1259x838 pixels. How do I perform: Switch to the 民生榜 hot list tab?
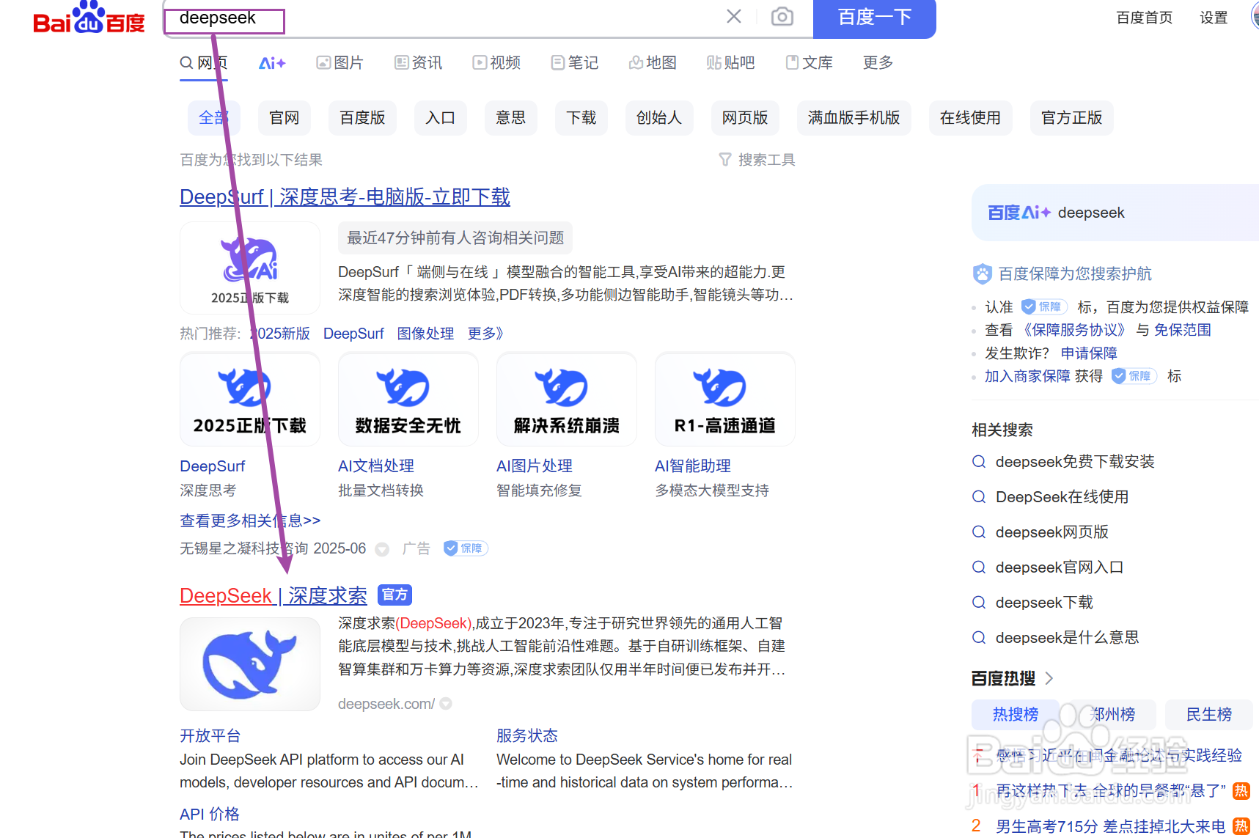tap(1208, 714)
